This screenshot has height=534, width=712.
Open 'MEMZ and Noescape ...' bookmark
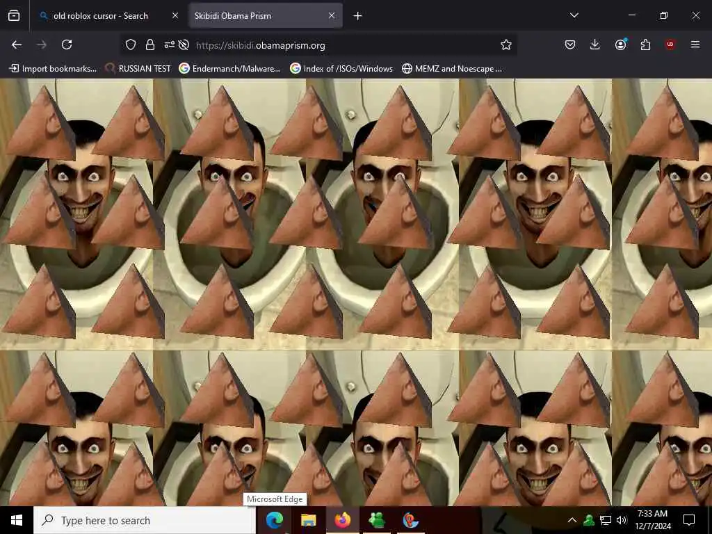452,69
